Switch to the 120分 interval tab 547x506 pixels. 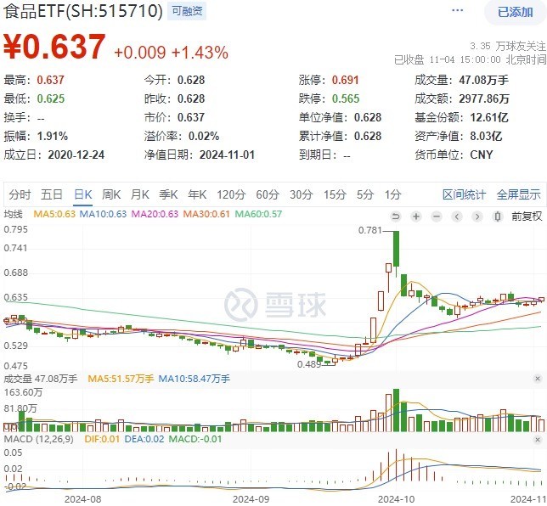(x=231, y=194)
